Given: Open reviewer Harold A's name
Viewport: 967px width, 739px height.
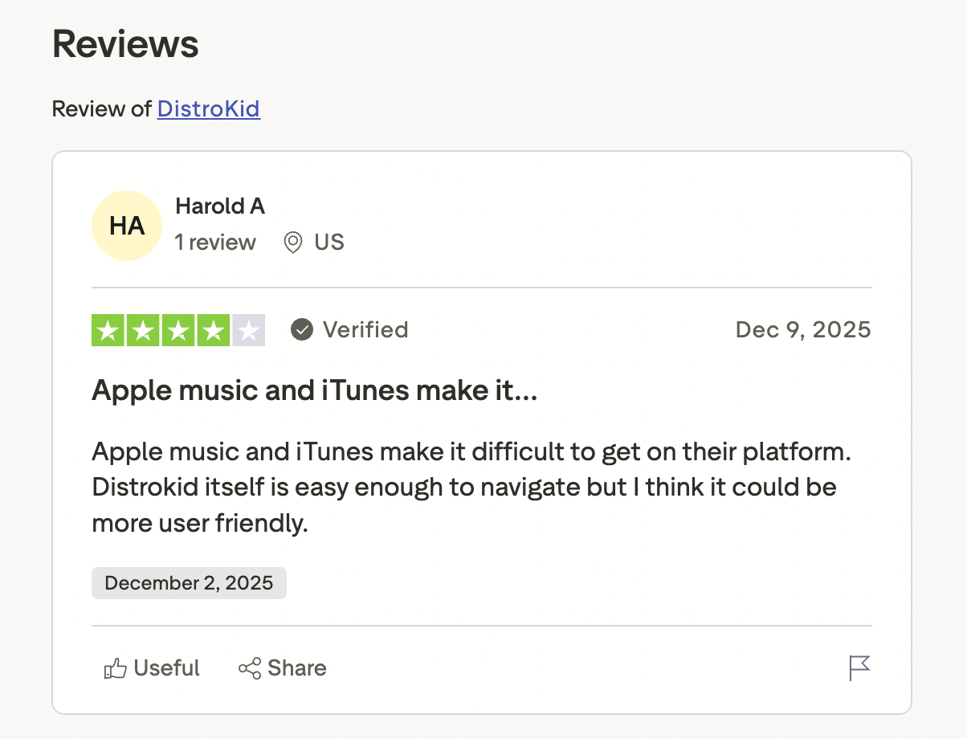Looking at the screenshot, I should (220, 206).
